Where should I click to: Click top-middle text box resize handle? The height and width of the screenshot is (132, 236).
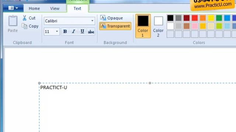150,83
